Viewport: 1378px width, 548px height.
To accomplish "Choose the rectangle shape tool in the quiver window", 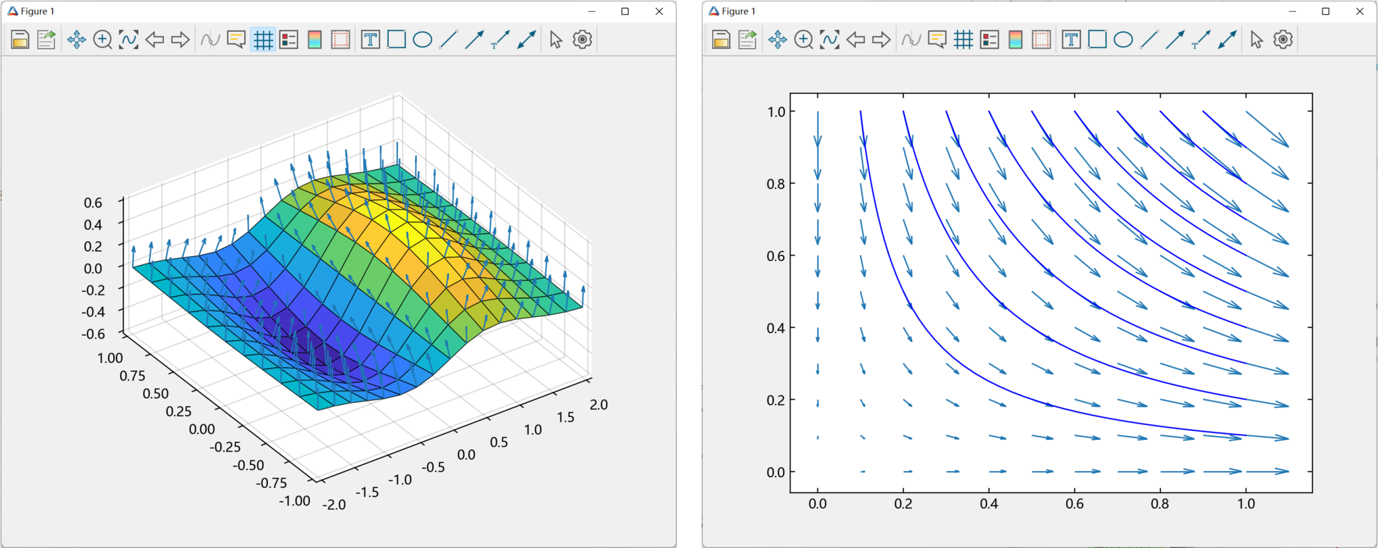I will coord(1097,40).
